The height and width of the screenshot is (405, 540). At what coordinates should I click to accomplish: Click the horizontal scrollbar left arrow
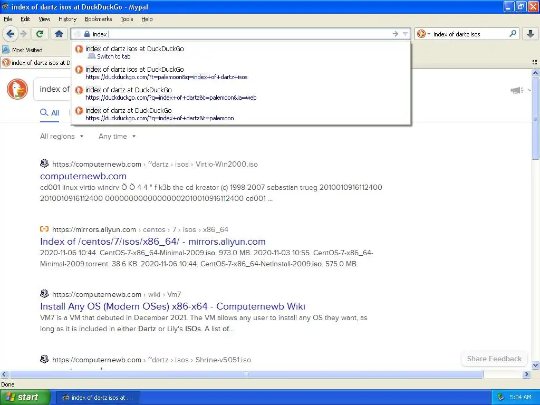[x=4, y=374]
